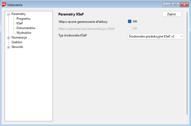
Task: Collapse the Parametry tree node
Action: (9, 14)
